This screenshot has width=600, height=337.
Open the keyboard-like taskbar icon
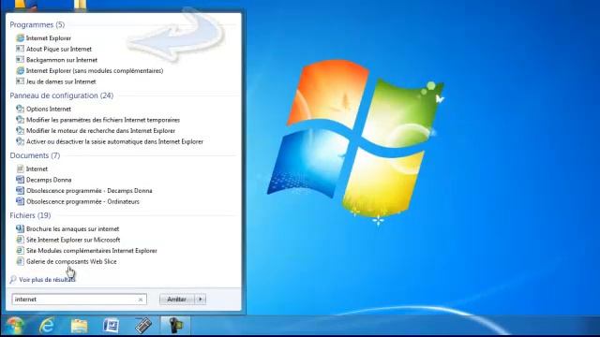click(x=143, y=326)
